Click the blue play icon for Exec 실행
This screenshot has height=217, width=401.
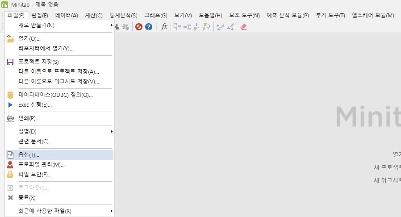pos(10,105)
